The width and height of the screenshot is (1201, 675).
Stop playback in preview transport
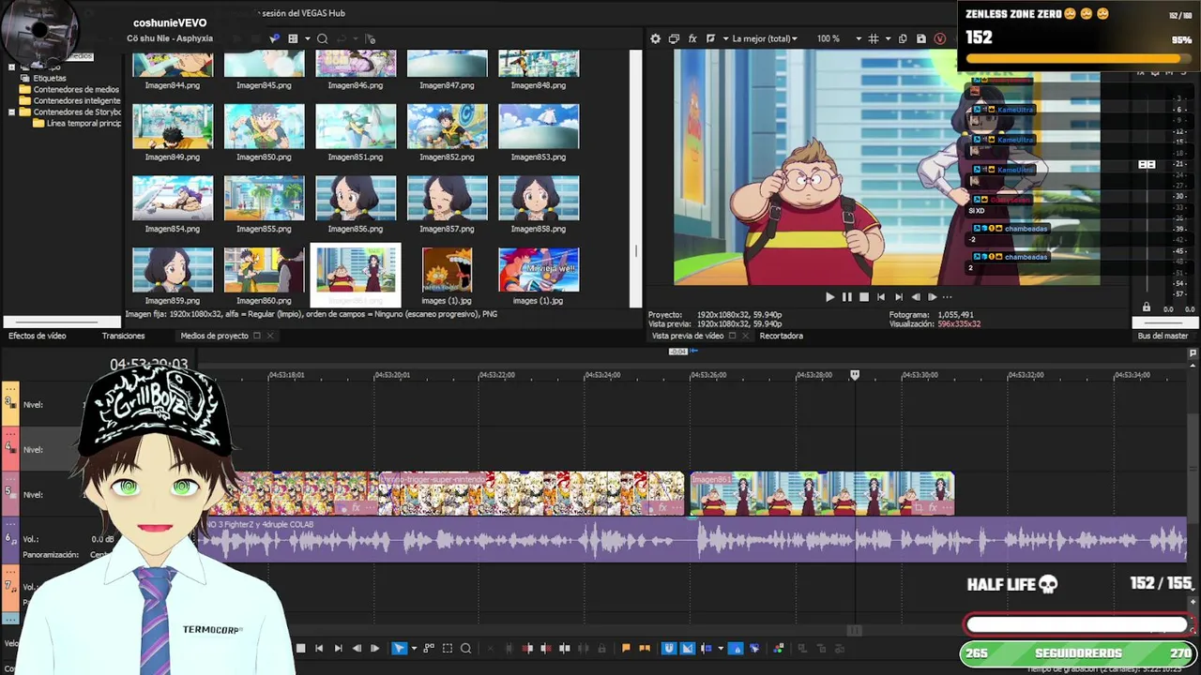tap(863, 297)
